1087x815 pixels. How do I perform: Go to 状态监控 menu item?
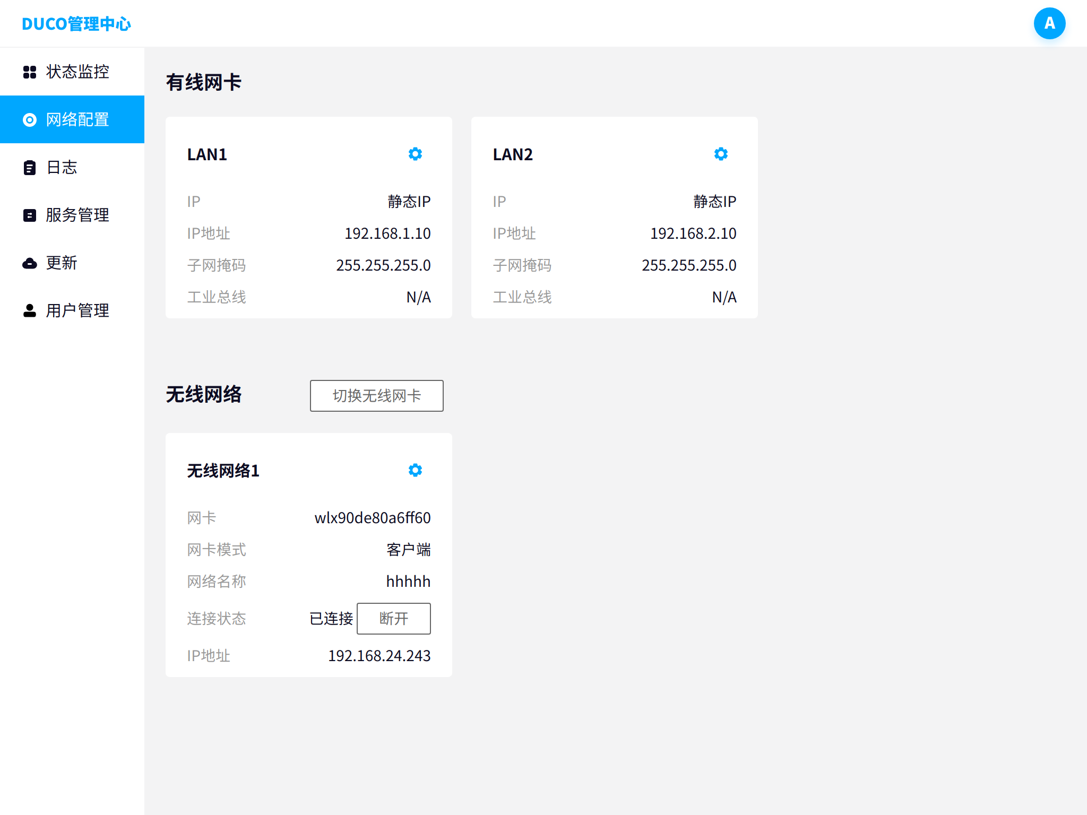pyautogui.click(x=77, y=72)
